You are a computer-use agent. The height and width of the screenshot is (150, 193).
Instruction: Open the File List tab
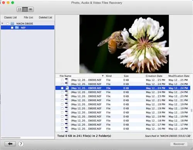pyautogui.click(x=29, y=17)
